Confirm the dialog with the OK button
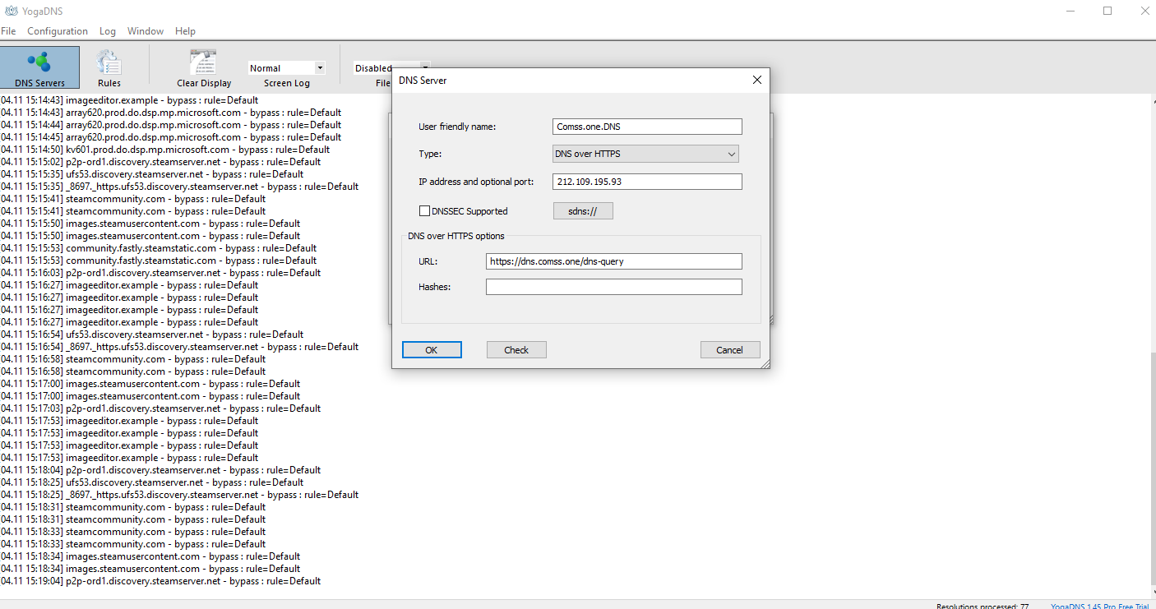This screenshot has height=609, width=1156. pyautogui.click(x=432, y=350)
